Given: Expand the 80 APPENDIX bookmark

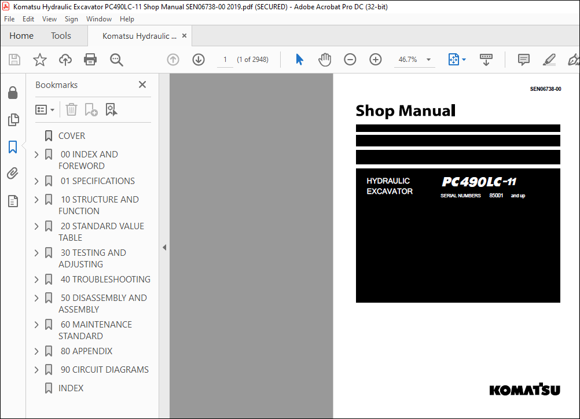Looking at the screenshot, I should point(36,351).
